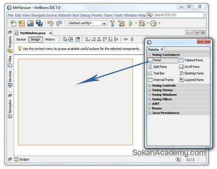
Task: Open the Tools menu
Action: (x=118, y=15)
